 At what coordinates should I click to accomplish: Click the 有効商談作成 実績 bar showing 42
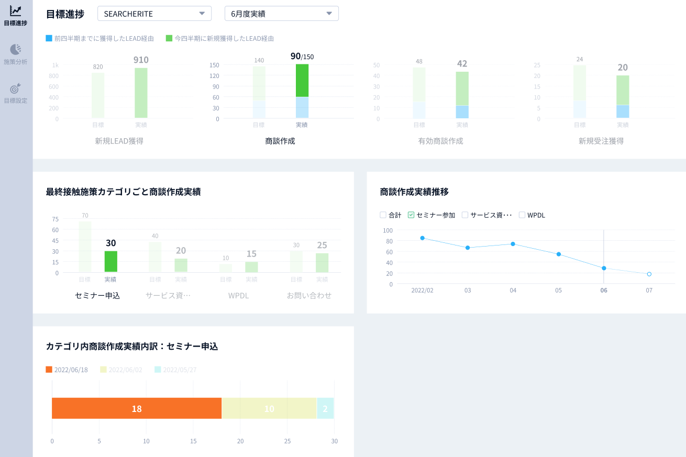tap(462, 95)
